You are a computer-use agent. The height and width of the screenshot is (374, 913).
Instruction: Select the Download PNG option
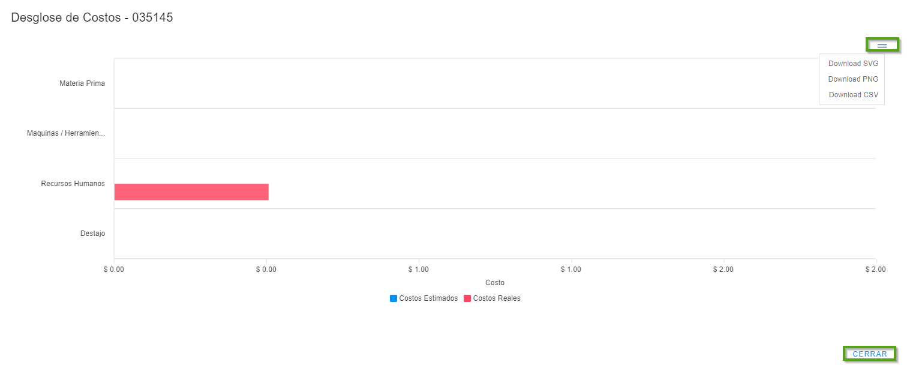853,79
